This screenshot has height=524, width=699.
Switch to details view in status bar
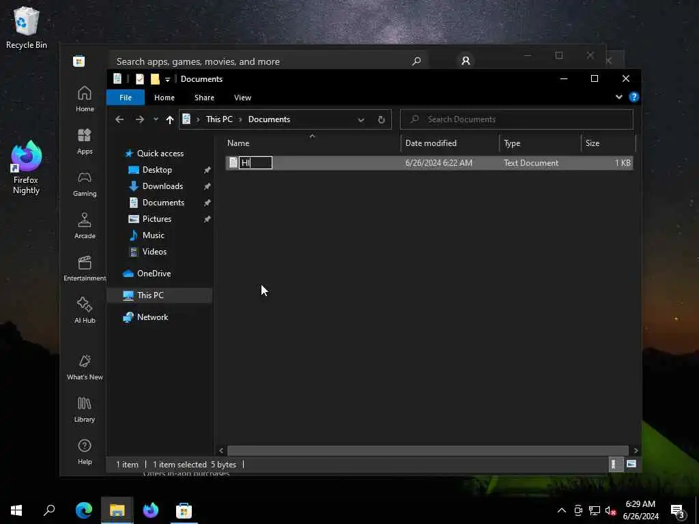coord(616,464)
